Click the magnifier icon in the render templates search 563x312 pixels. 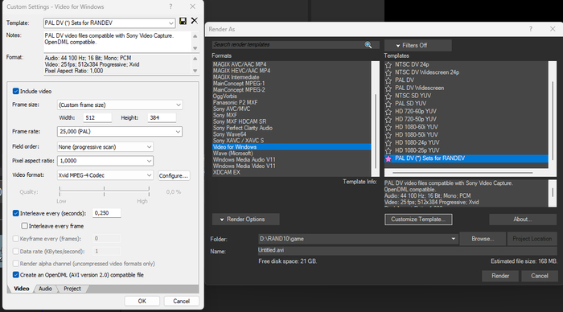pyautogui.click(x=368, y=44)
